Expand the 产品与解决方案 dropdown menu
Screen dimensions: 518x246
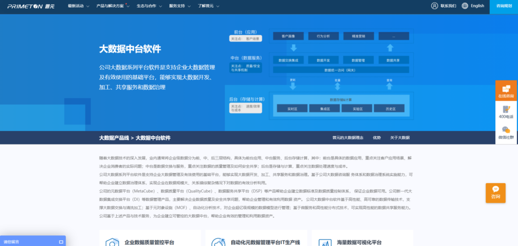[x=113, y=6]
